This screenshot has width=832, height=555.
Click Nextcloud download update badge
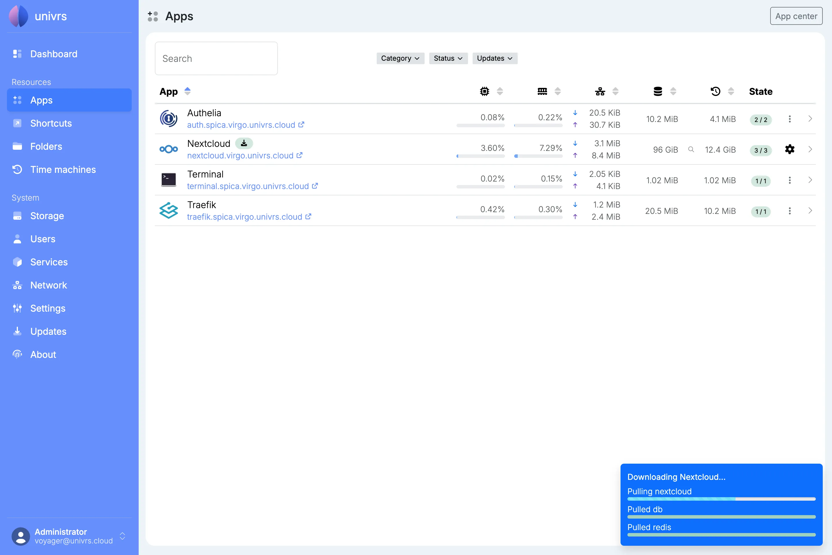click(x=244, y=143)
